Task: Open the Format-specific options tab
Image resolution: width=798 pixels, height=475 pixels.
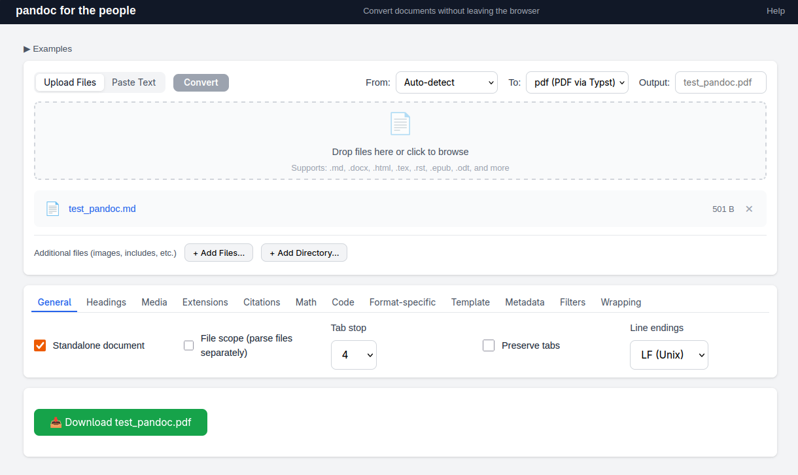Action: click(402, 302)
